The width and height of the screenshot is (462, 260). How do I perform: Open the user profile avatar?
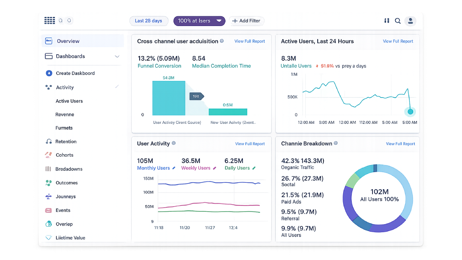click(410, 21)
